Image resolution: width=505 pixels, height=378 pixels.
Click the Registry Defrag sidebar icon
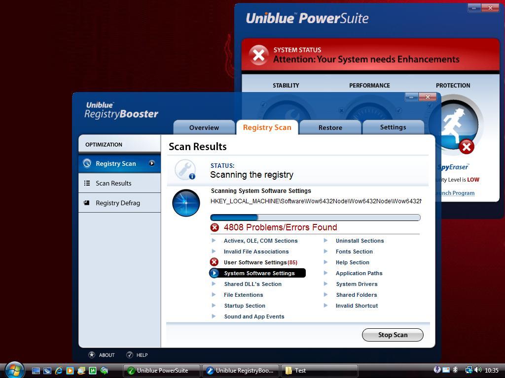(86, 203)
